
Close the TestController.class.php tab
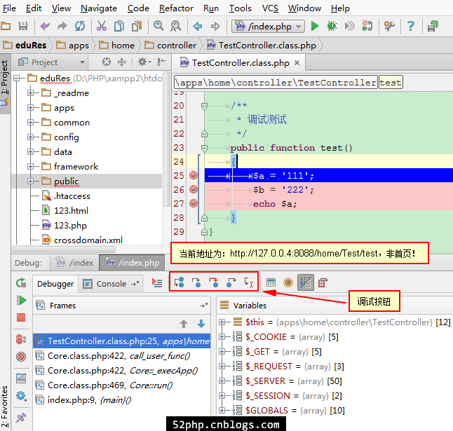coord(297,62)
